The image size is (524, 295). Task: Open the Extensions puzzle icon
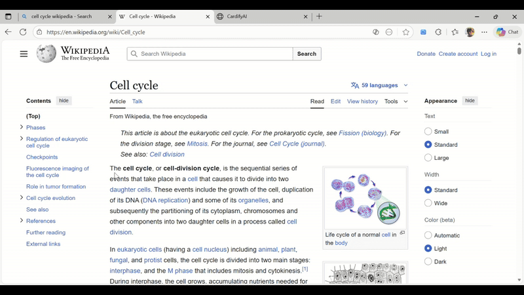pyautogui.click(x=438, y=32)
